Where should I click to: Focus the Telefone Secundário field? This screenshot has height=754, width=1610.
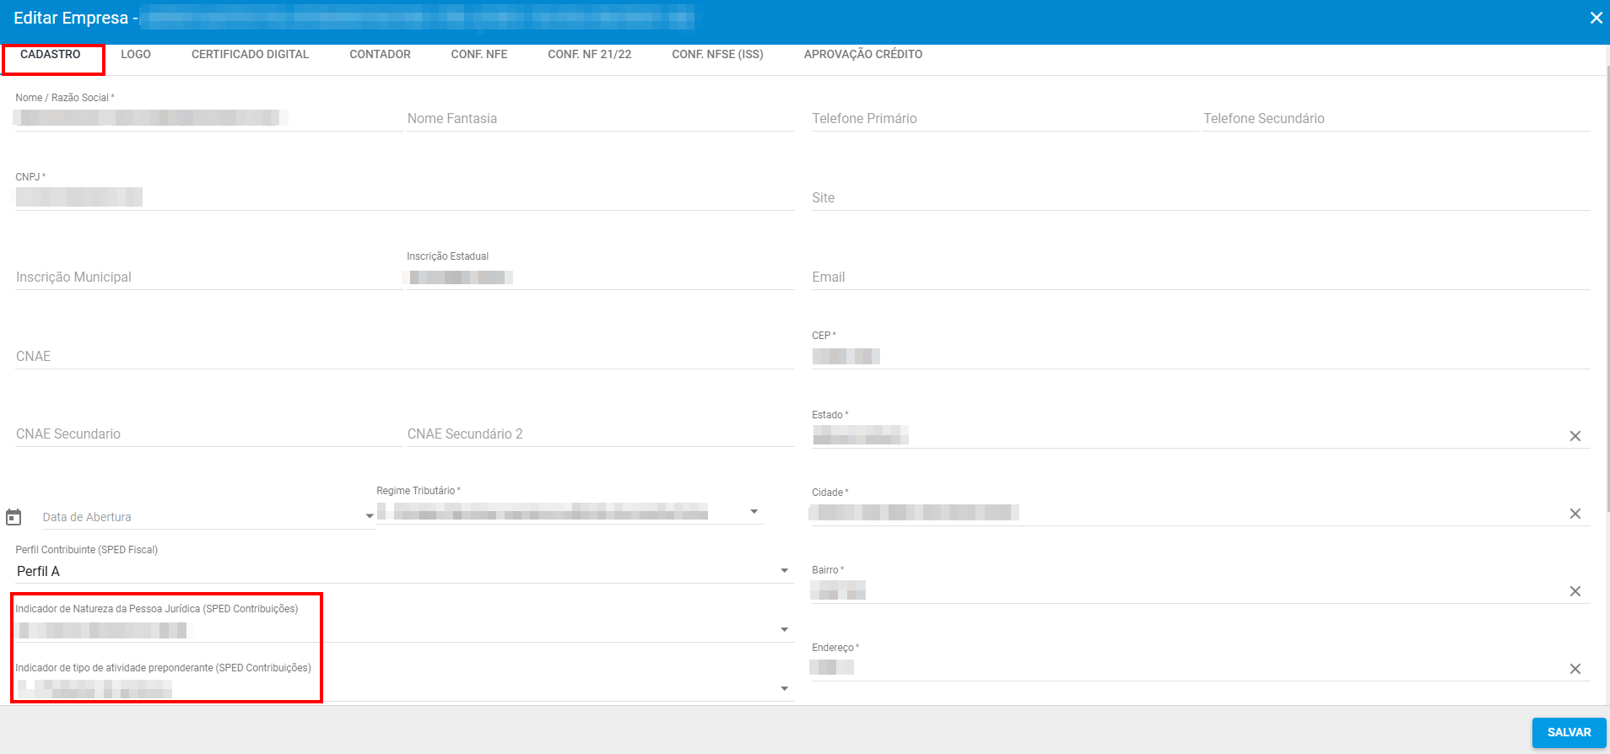coord(1397,119)
